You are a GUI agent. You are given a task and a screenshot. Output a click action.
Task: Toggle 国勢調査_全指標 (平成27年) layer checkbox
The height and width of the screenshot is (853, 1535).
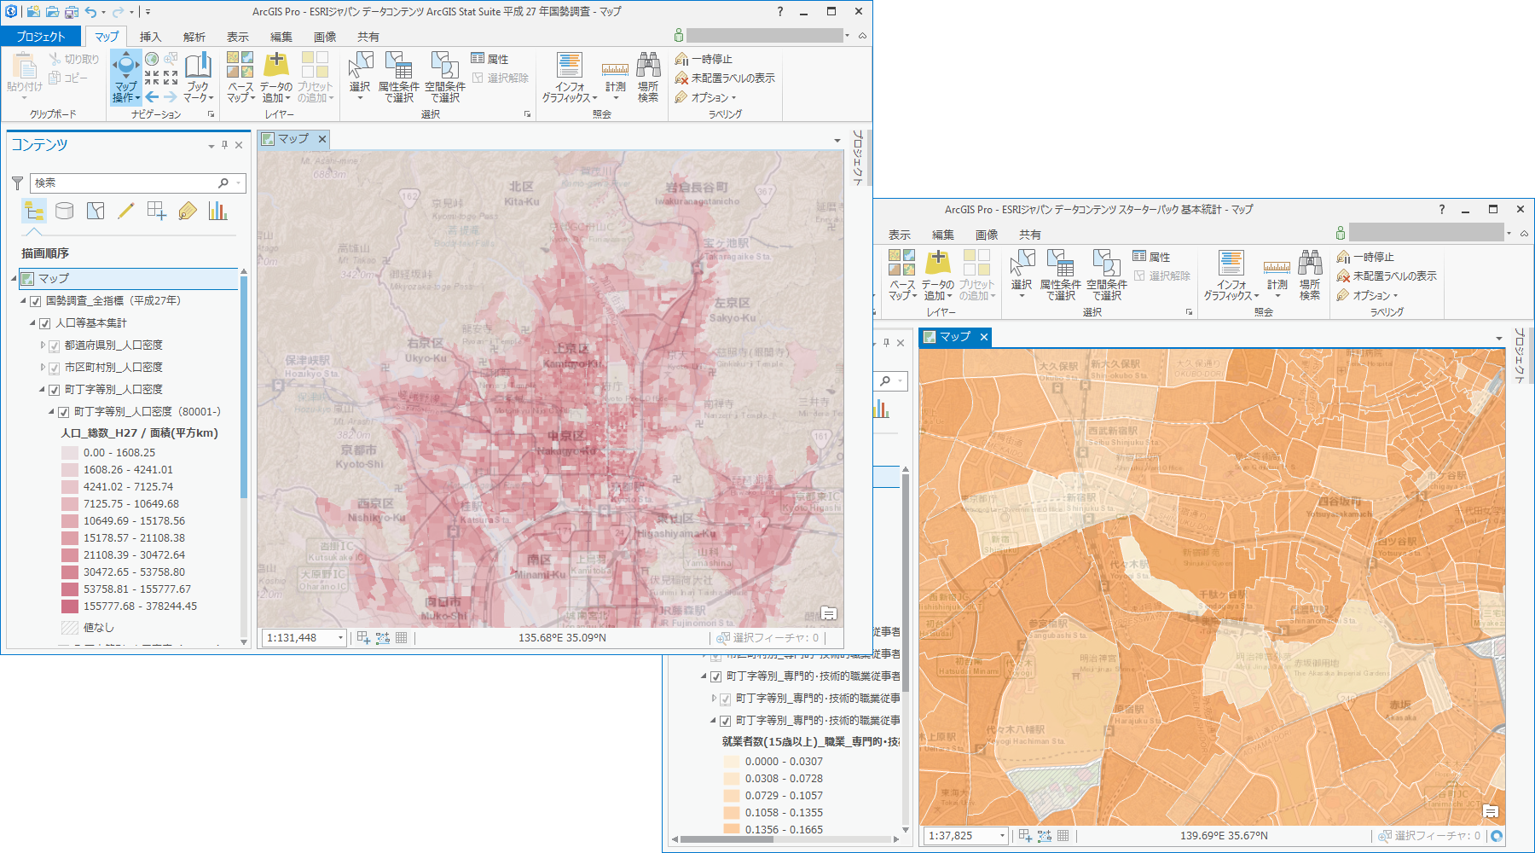pos(36,301)
